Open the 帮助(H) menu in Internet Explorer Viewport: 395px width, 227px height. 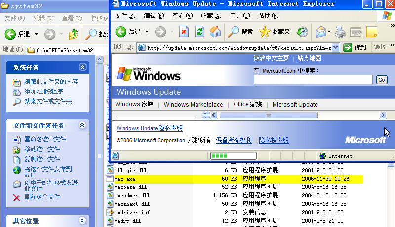coord(269,16)
